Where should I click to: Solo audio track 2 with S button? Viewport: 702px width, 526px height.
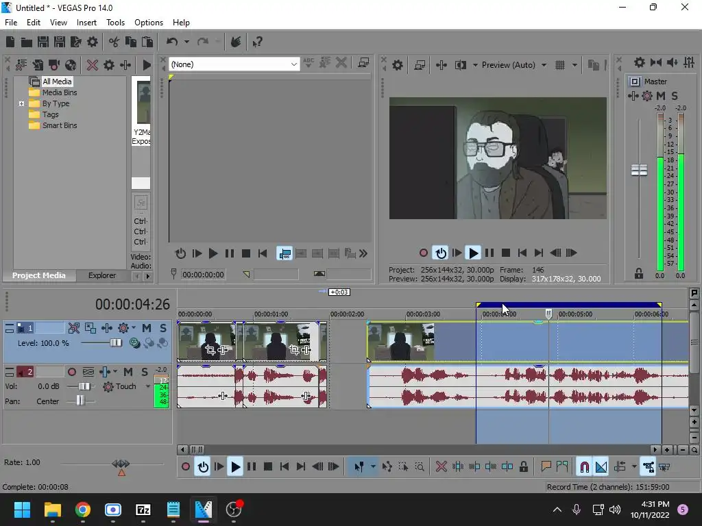145,372
